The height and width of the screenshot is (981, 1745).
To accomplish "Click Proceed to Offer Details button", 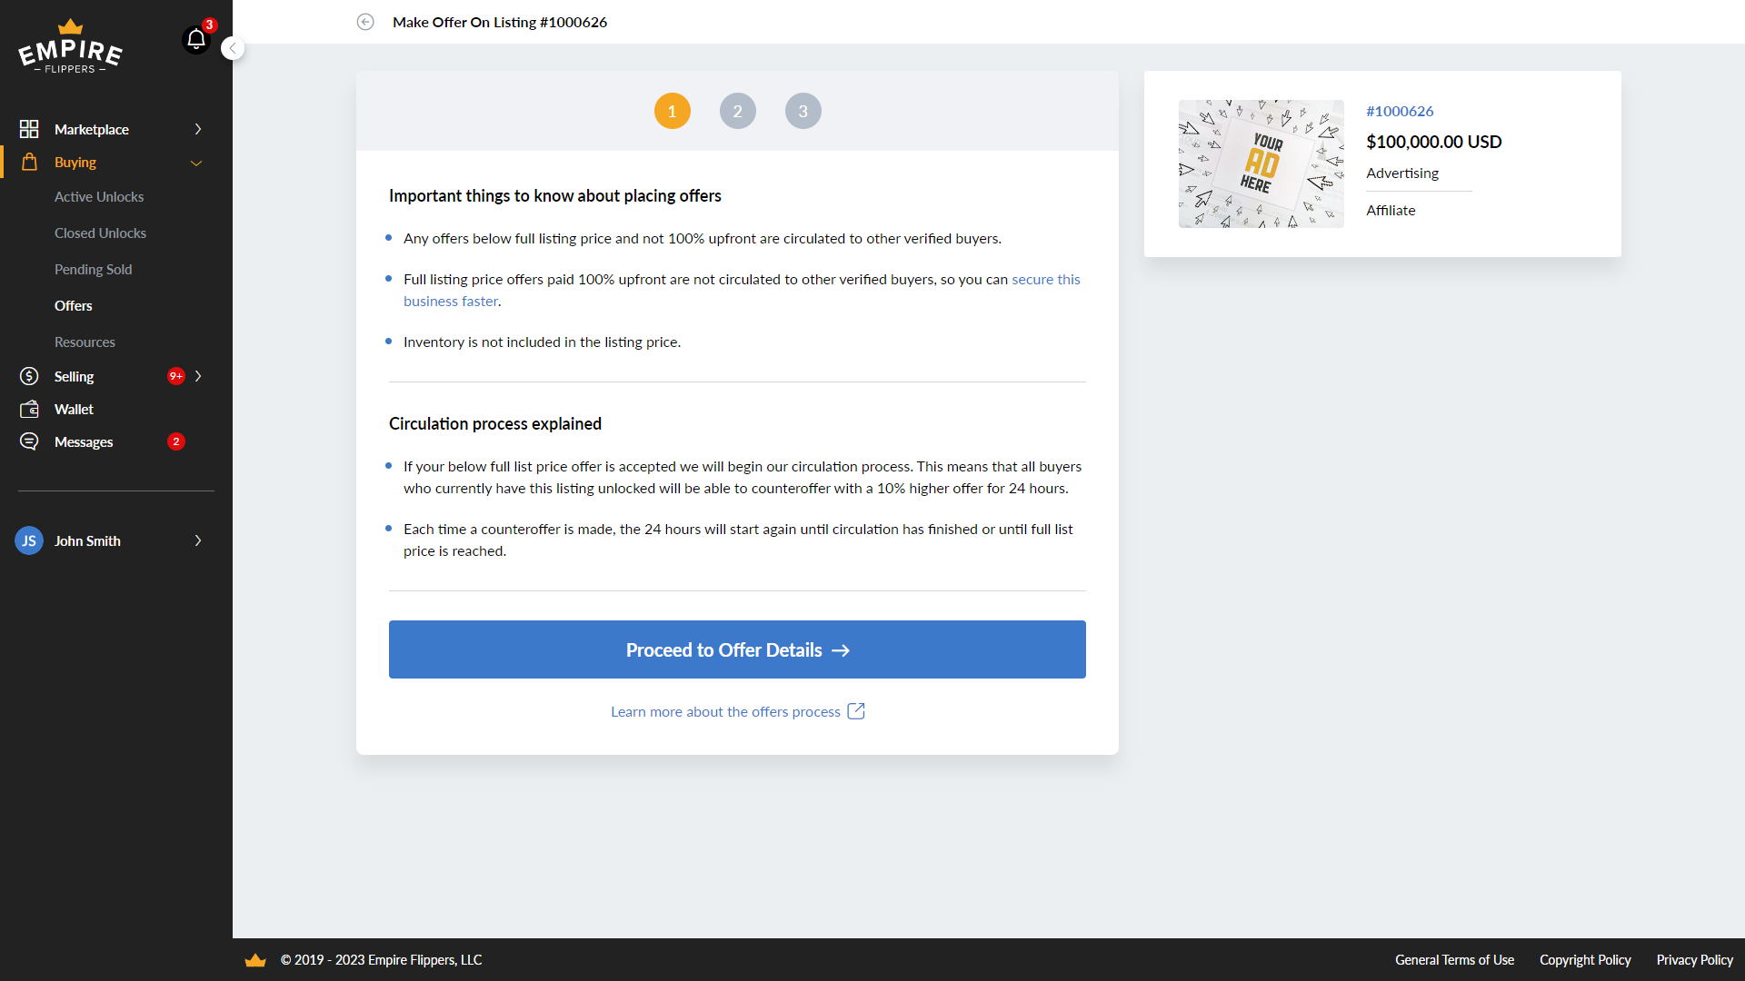I will click(x=737, y=649).
